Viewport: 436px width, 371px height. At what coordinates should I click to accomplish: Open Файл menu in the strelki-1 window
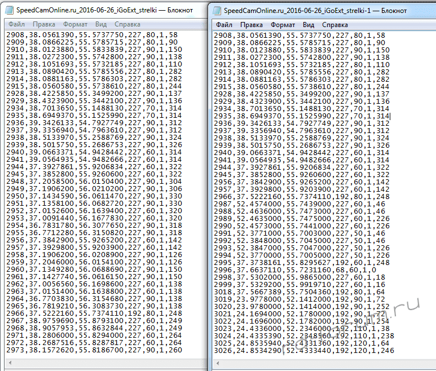[x=224, y=25]
